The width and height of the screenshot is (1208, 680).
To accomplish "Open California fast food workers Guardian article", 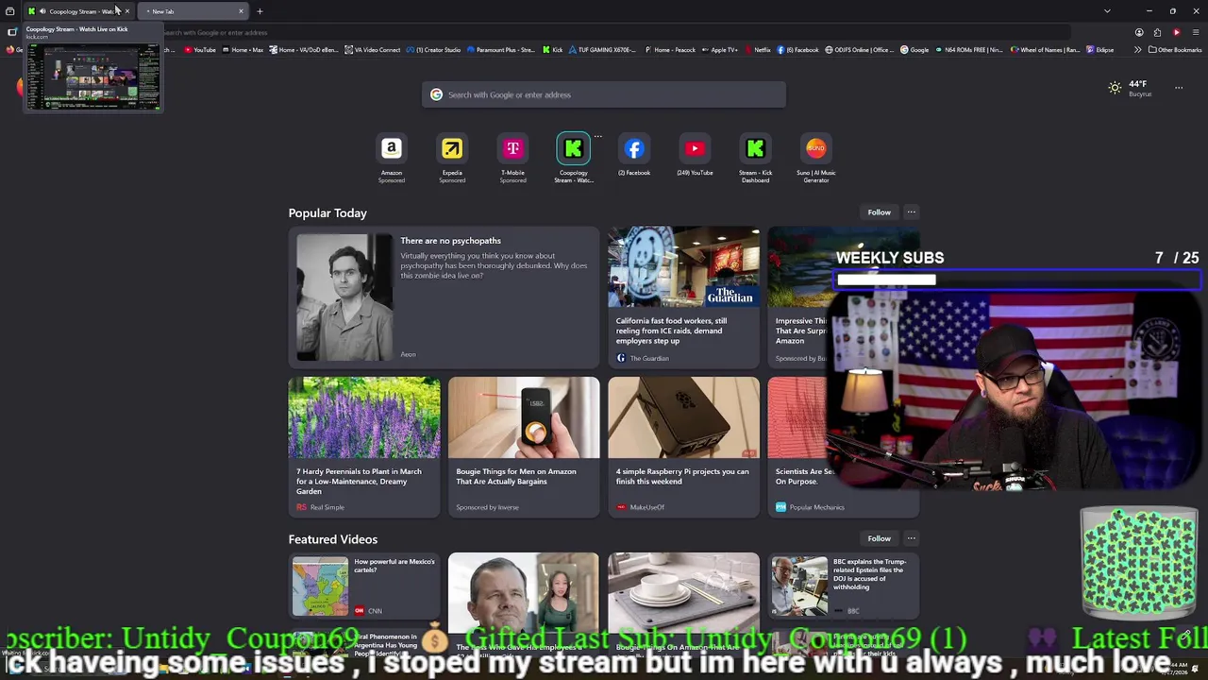I will tap(683, 297).
